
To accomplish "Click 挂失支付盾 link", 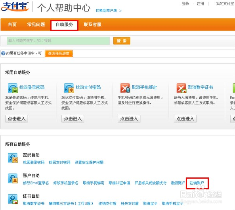I will point(130,204).
